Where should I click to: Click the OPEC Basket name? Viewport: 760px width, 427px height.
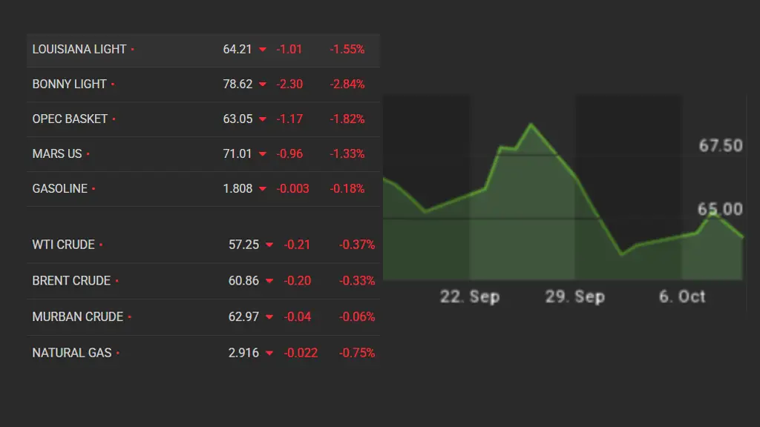click(x=70, y=119)
